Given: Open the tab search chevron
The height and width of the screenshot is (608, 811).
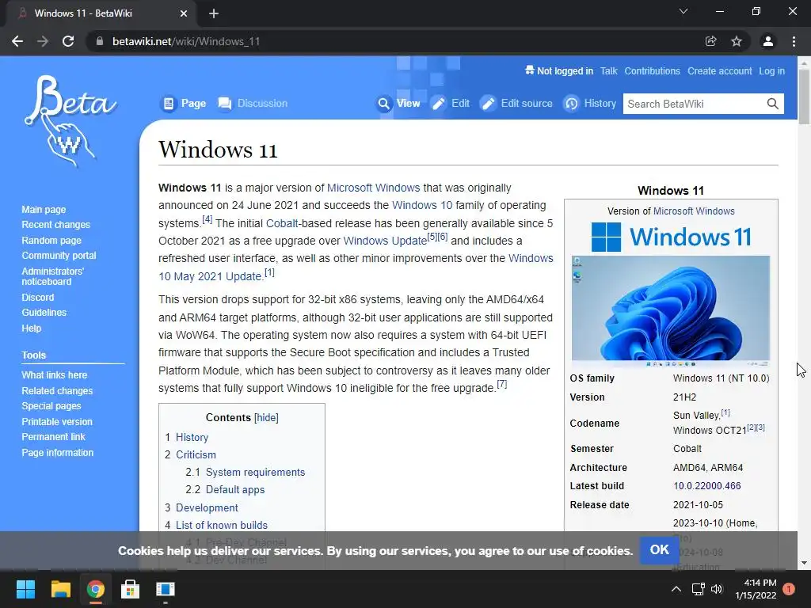Looking at the screenshot, I should pyautogui.click(x=683, y=11).
